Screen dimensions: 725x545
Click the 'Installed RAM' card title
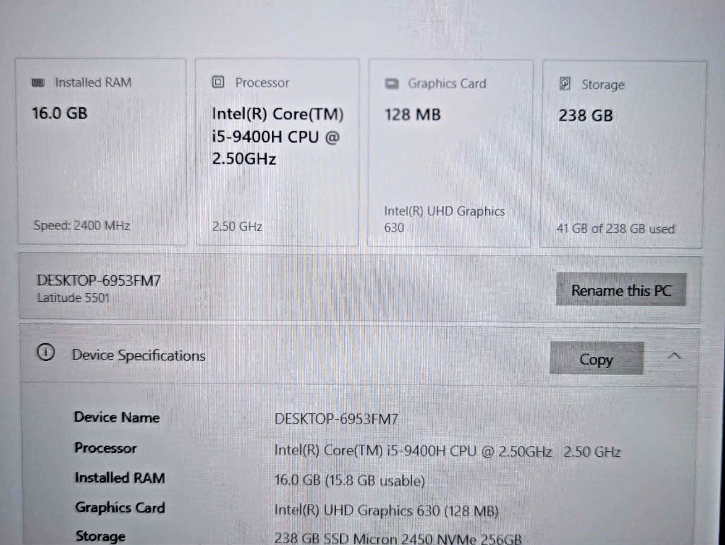point(93,82)
